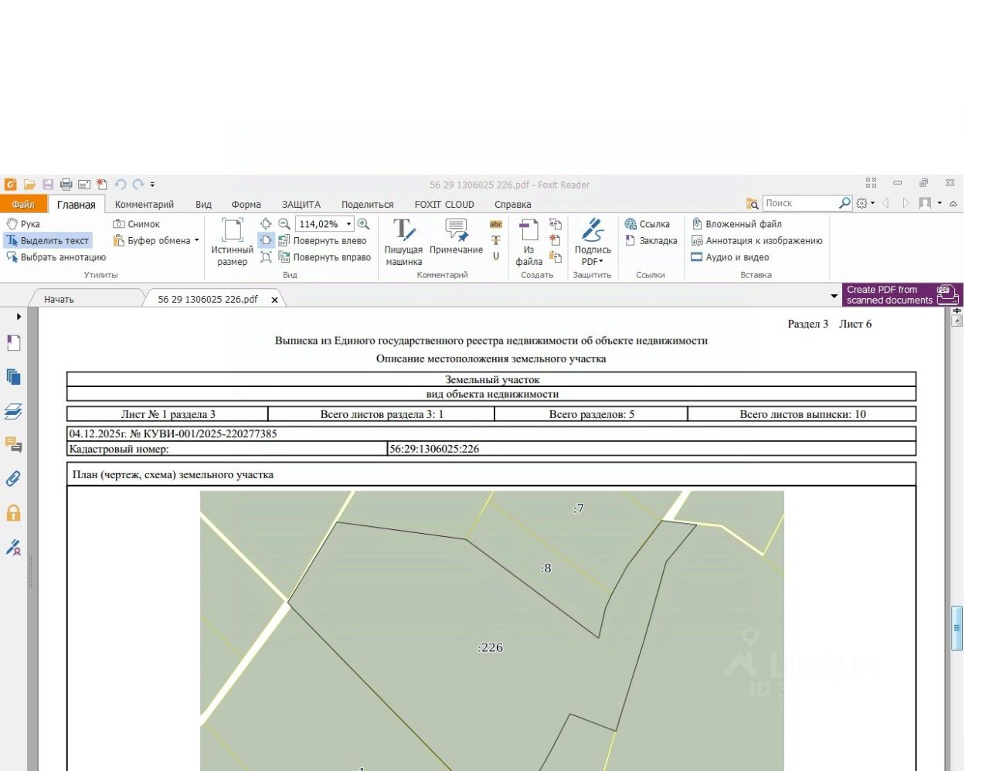The width and height of the screenshot is (989, 771).
Task: Open the Attachments paperclip panel
Action: (13, 479)
